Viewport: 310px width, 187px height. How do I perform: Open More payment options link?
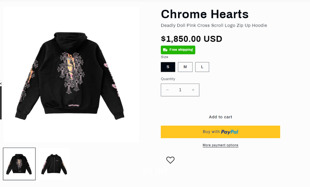coord(220,145)
